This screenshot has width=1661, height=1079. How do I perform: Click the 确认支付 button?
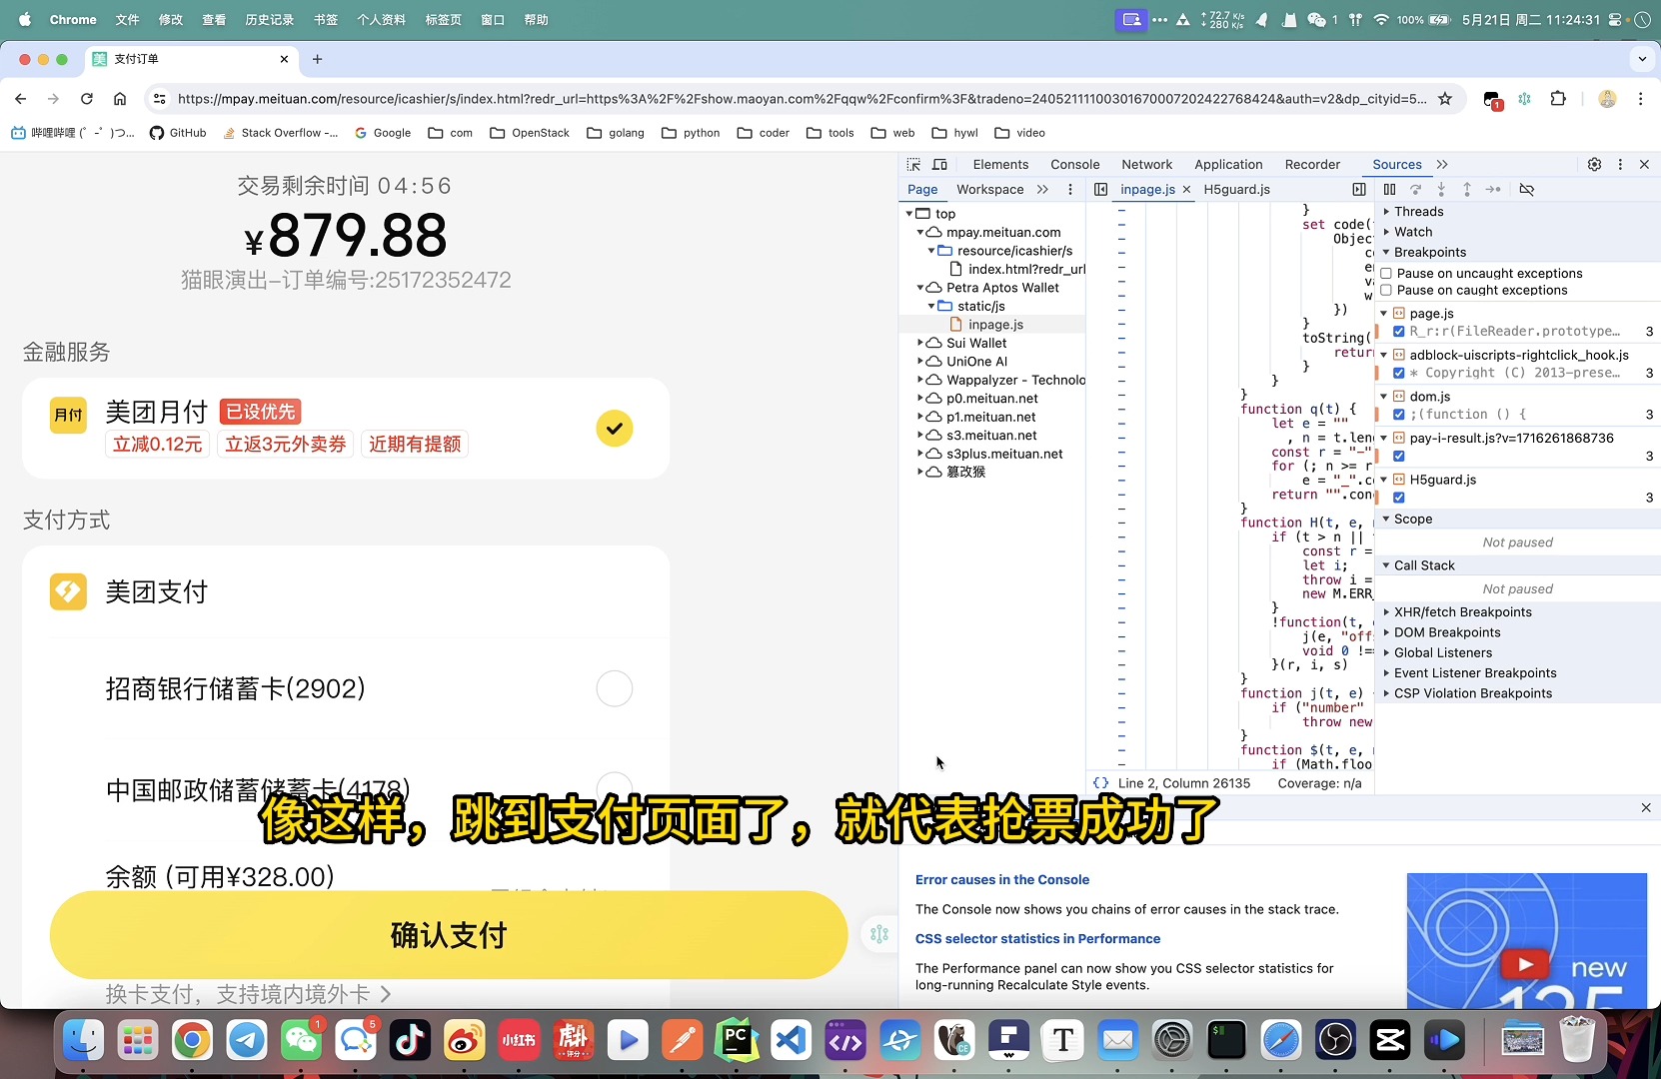point(449,935)
